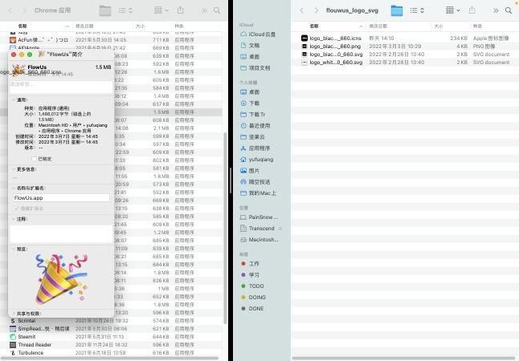The height and width of the screenshot is (361, 519).
Task: Open 隔空投送 in sidebar
Action: [x=255, y=182]
